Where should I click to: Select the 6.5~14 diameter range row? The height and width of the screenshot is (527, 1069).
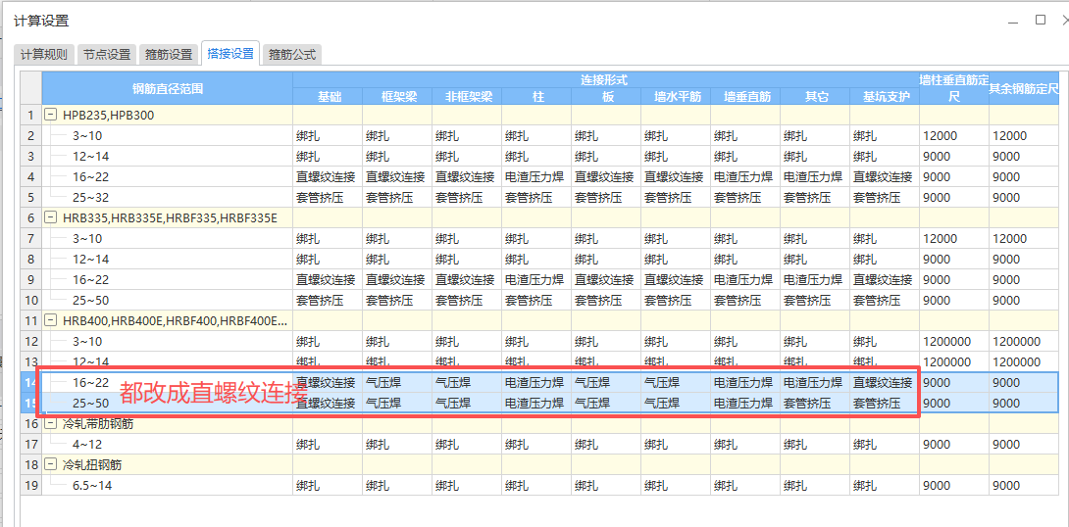click(x=168, y=486)
